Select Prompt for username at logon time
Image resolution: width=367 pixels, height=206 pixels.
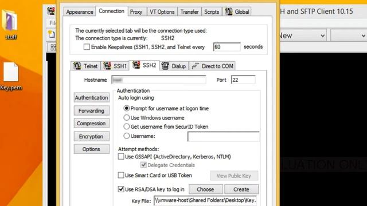[x=126, y=108]
